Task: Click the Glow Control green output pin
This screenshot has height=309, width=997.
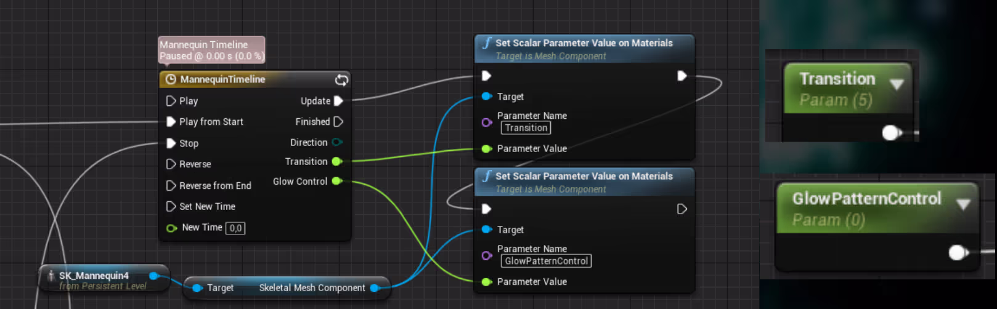Action: 337,181
